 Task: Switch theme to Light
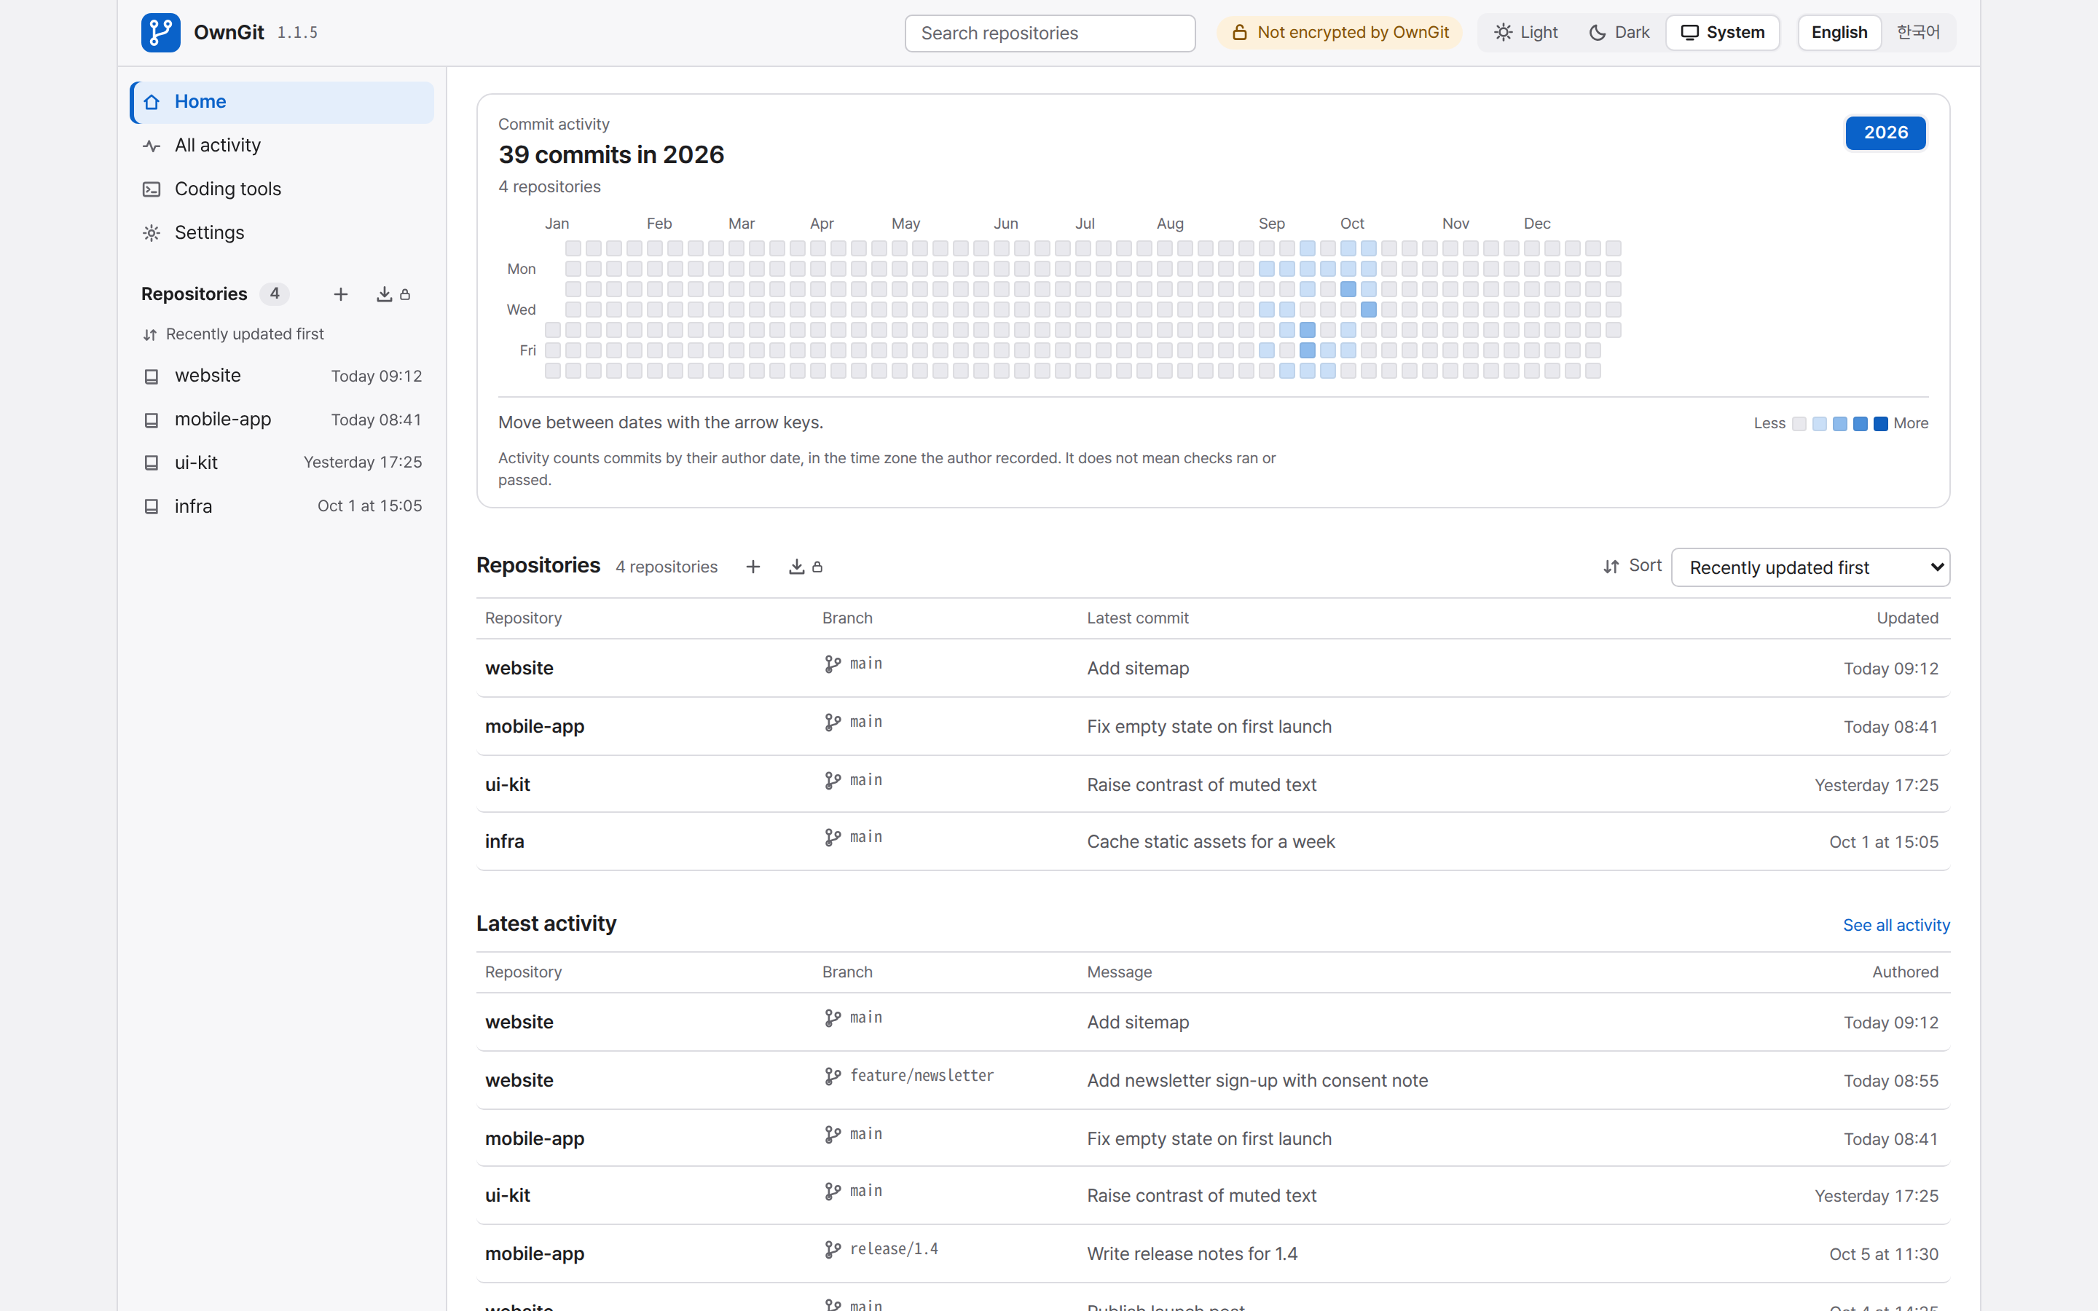(x=1526, y=32)
